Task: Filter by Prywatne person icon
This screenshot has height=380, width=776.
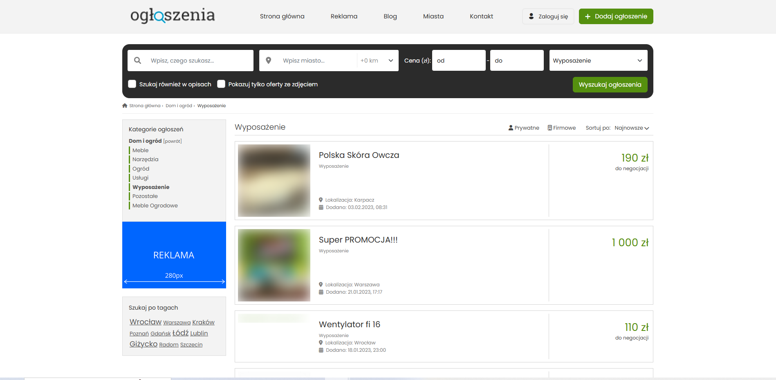Action: click(x=511, y=128)
